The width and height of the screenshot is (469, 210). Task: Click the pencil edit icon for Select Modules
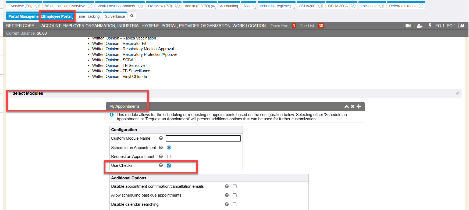pyautogui.click(x=457, y=93)
